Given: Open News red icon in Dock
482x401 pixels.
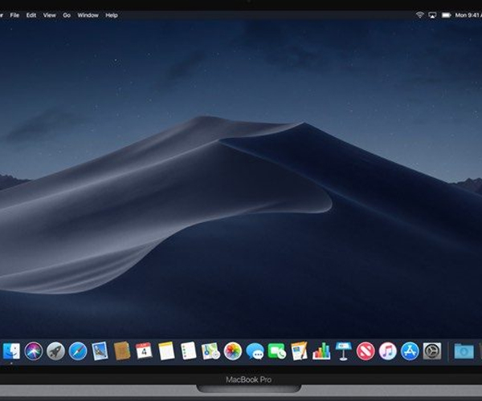Looking at the screenshot, I should pos(366,350).
